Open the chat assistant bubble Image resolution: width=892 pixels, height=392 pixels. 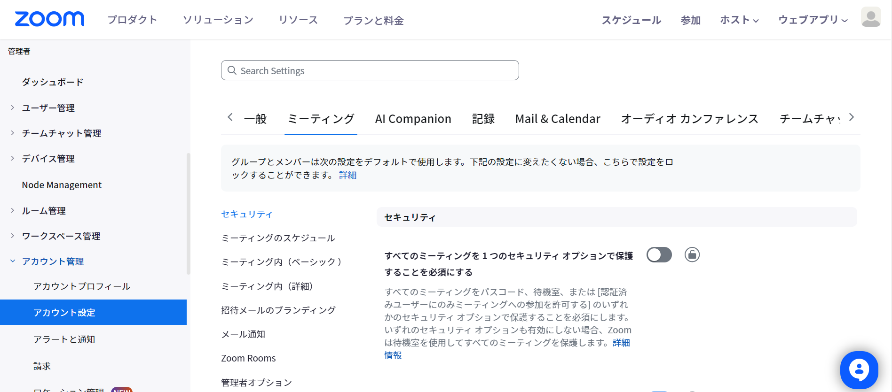pos(859,370)
